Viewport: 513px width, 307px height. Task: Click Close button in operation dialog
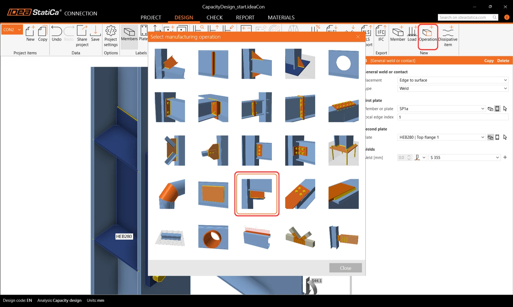(x=346, y=268)
